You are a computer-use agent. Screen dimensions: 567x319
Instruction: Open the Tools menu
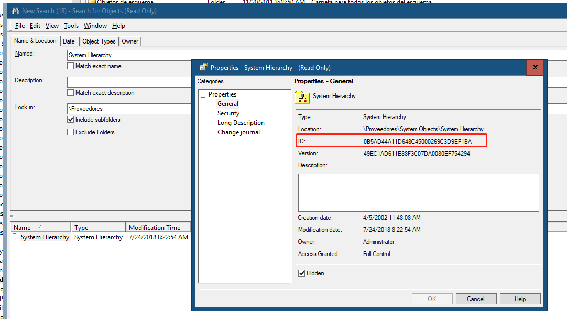tap(71, 26)
